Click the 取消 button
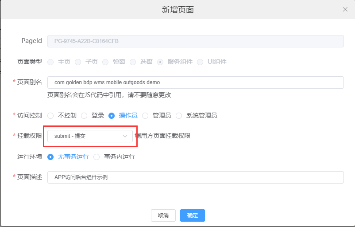The image size is (355, 227). (x=163, y=215)
